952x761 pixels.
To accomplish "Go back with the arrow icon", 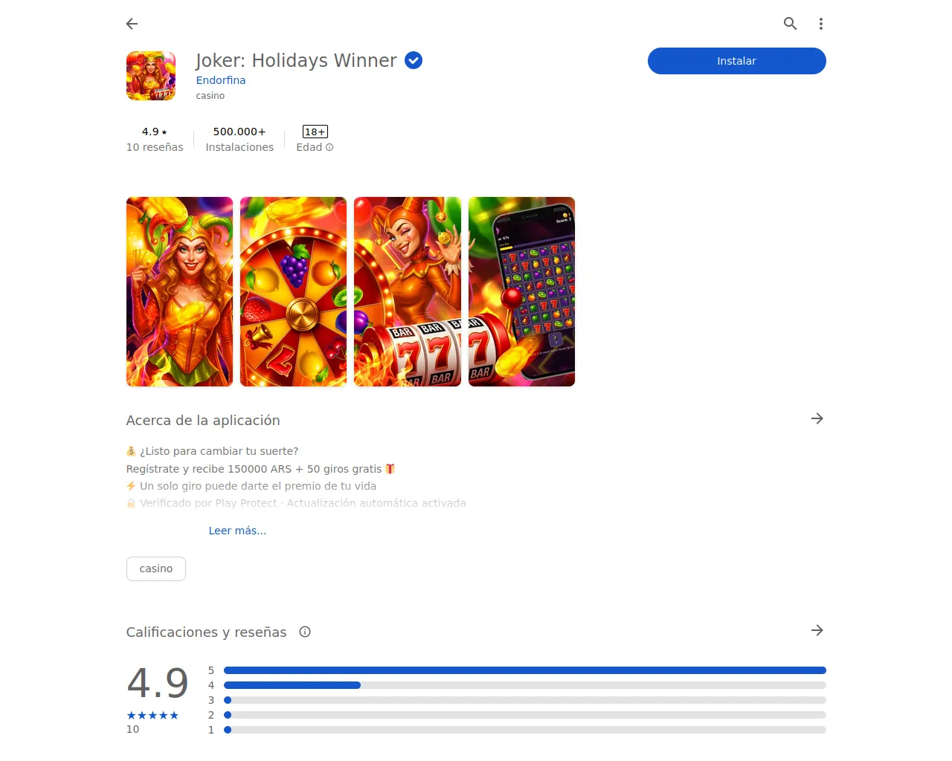I will tap(132, 24).
